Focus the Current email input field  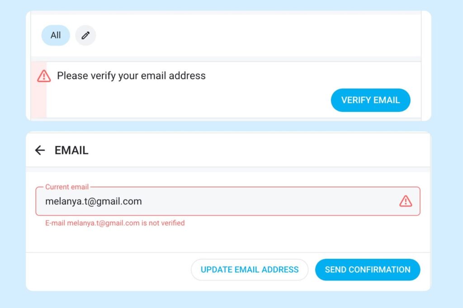[x=226, y=201]
